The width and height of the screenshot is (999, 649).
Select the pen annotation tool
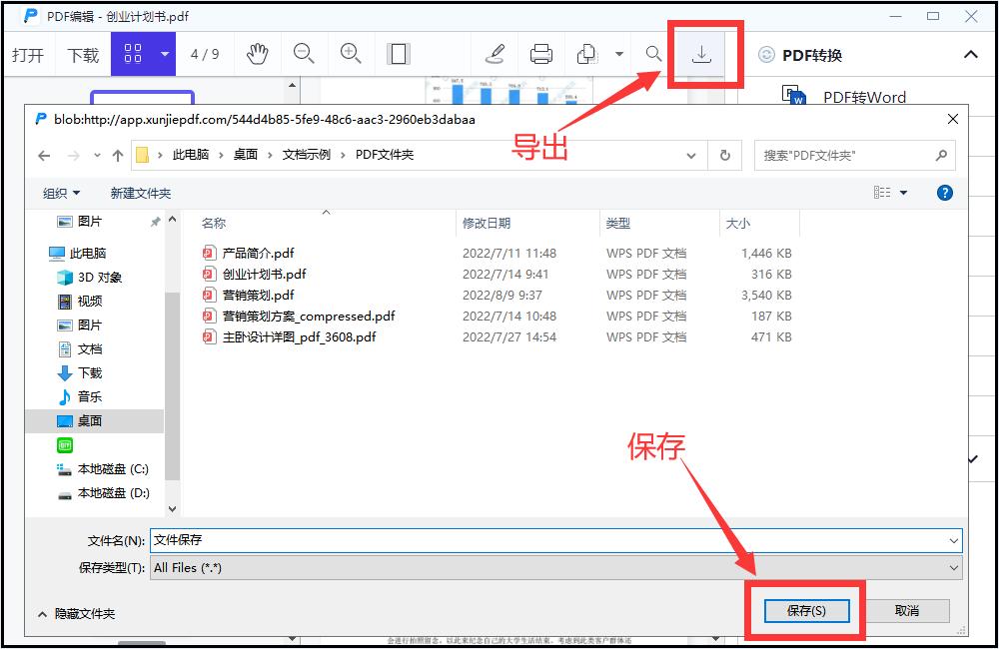496,54
